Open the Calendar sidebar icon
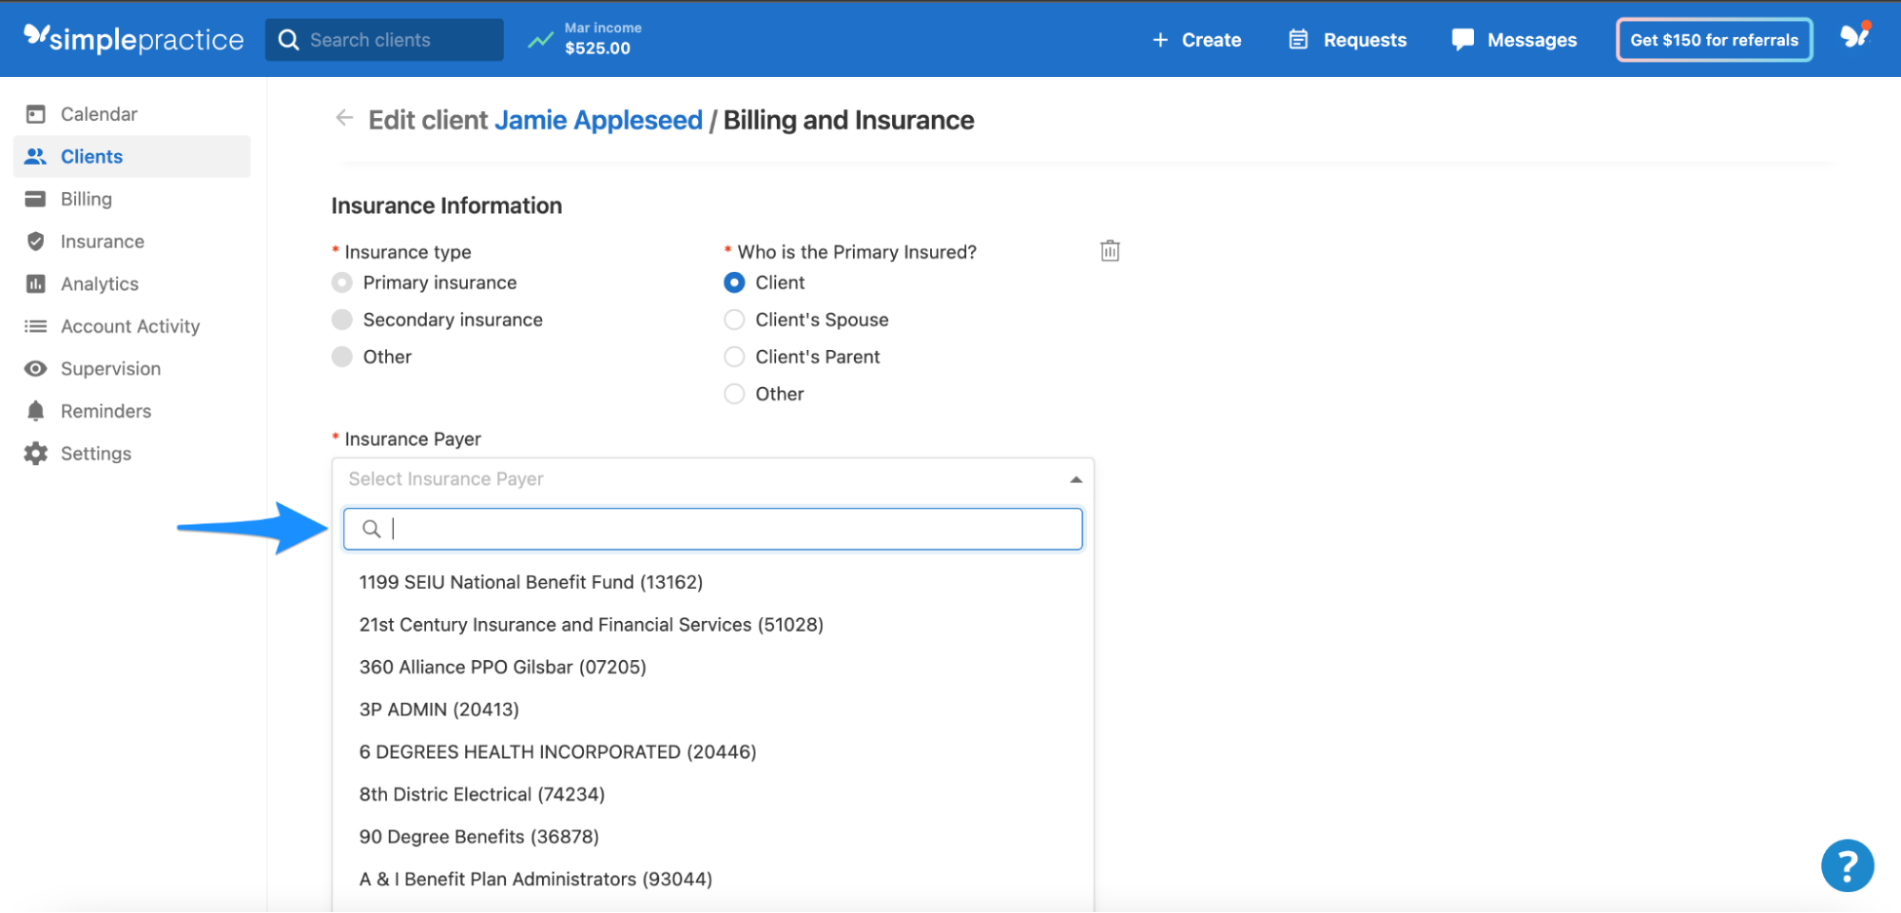 pos(35,113)
